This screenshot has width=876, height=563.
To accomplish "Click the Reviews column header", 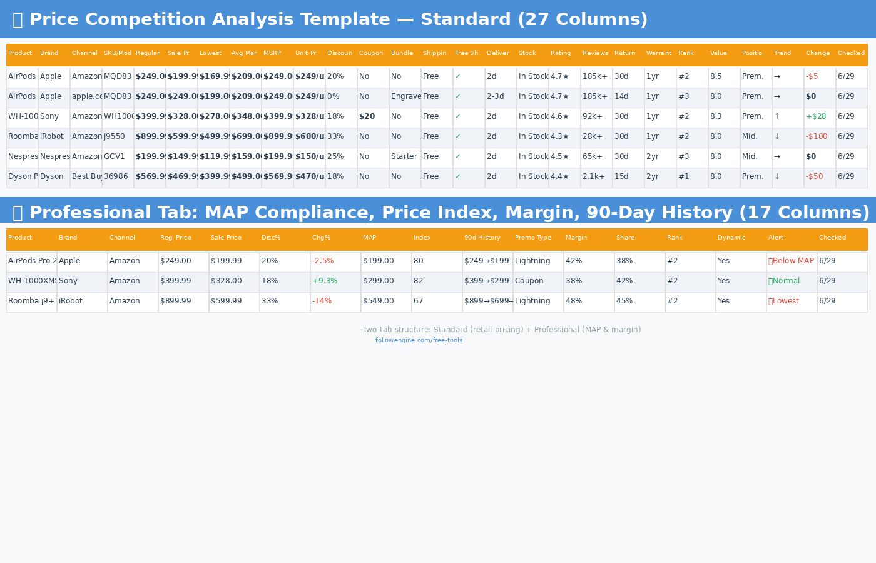I will point(596,53).
